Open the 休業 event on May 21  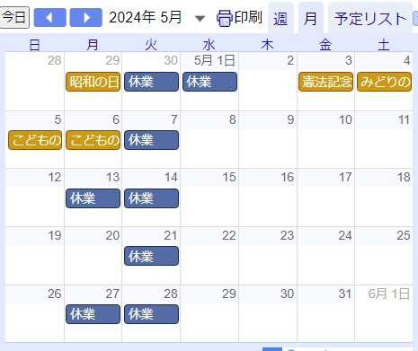click(x=151, y=256)
